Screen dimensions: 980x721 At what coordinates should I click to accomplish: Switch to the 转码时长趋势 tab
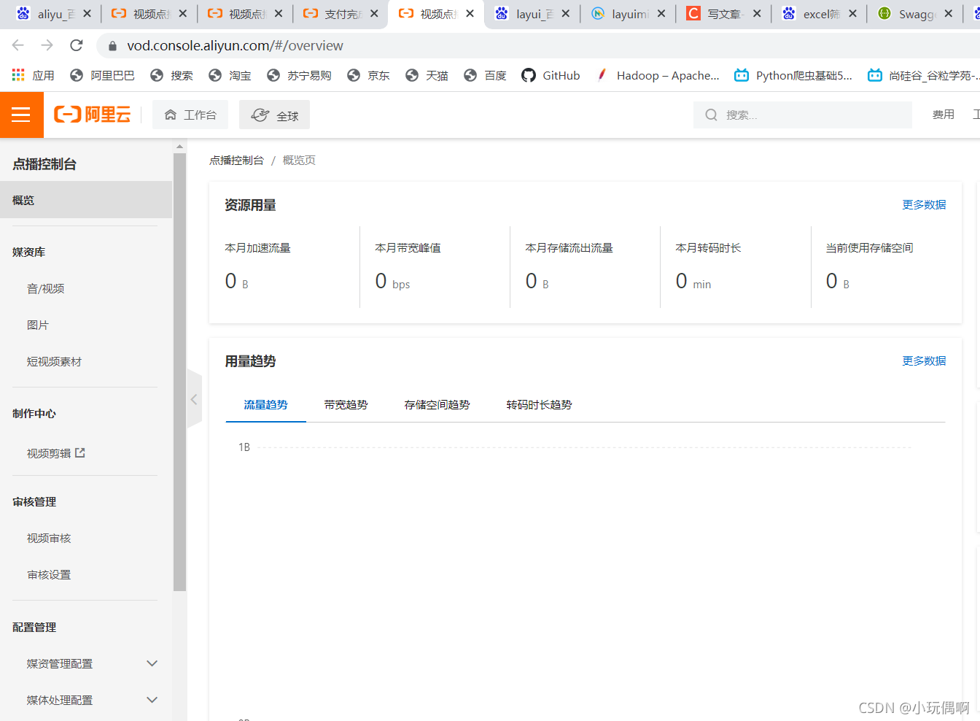pos(539,405)
